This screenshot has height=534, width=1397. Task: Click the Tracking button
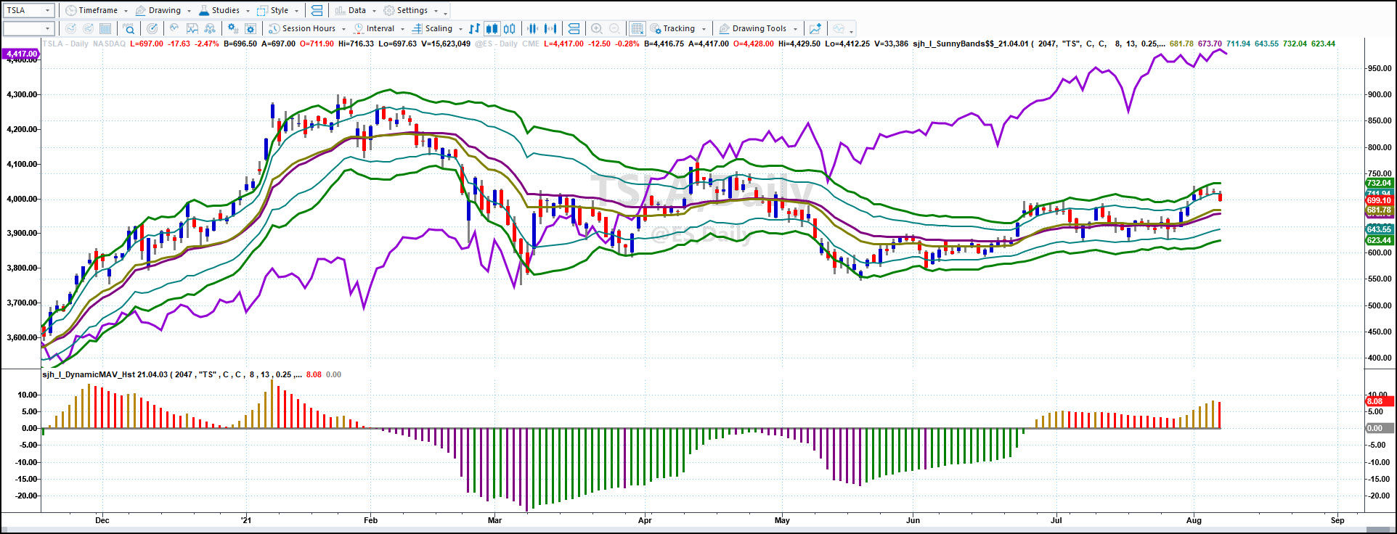(x=672, y=28)
